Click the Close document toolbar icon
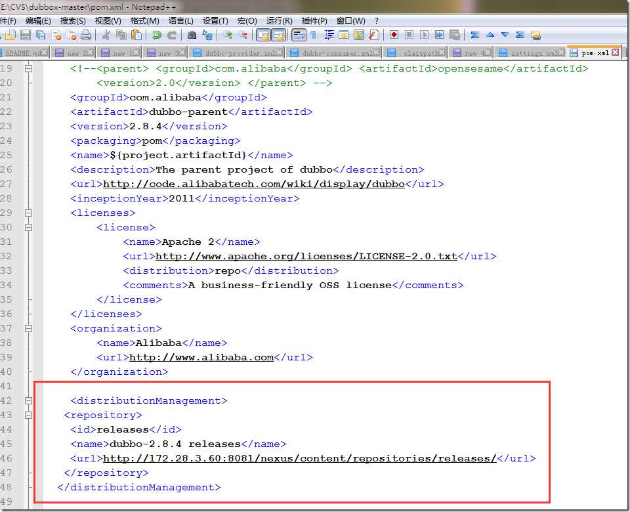The image size is (630, 512). coord(56,35)
